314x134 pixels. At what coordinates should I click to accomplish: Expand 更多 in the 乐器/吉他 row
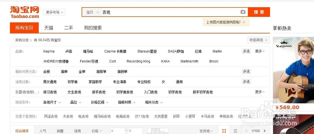pos(260,92)
